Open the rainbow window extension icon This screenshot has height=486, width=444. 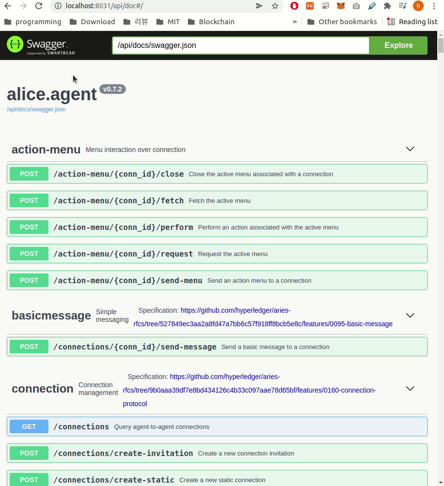(325, 6)
